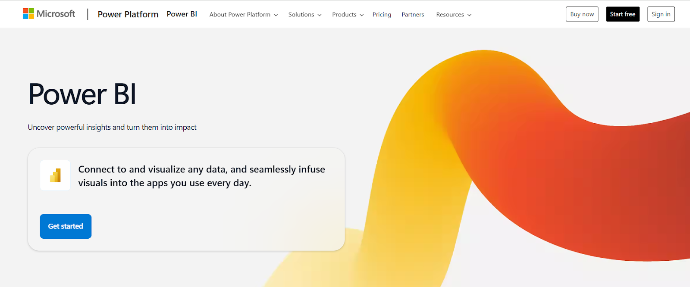This screenshot has width=690, height=287.
Task: Click the Power BI bar chart icon
Action: 55,175
